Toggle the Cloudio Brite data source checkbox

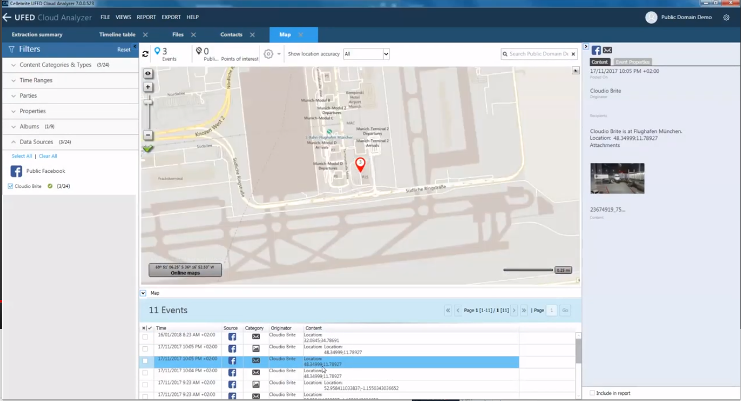pyautogui.click(x=11, y=186)
